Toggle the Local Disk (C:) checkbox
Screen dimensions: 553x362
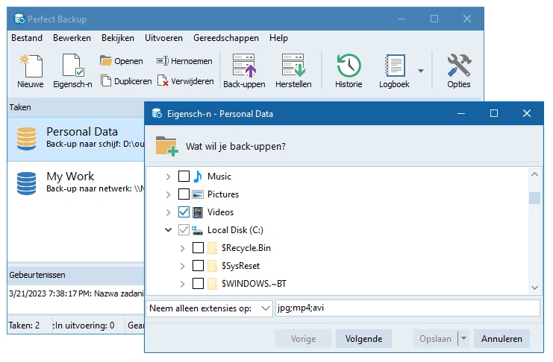coord(184,230)
